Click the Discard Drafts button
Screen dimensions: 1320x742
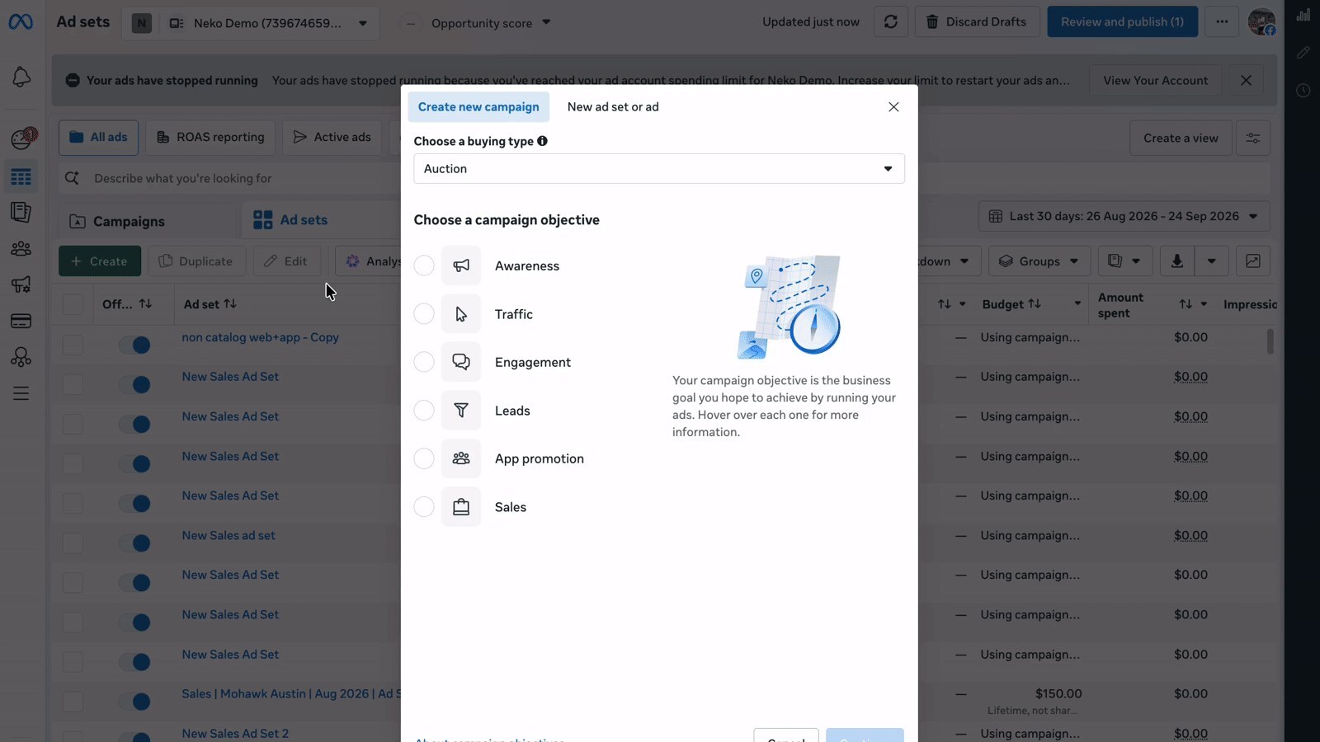click(977, 22)
